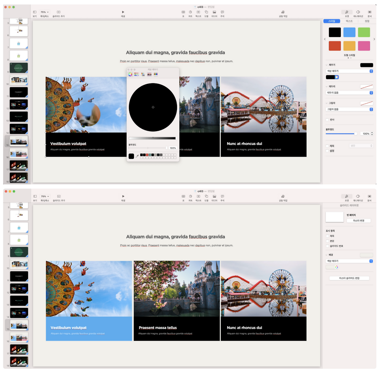Switch to the Style (스타일) tab
Image resolution: width=380 pixels, height=374 pixels.
(x=332, y=21)
